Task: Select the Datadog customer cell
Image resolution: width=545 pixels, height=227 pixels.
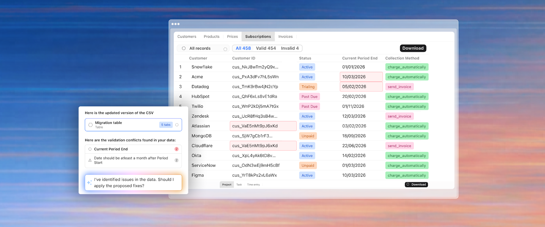Action: click(200, 87)
